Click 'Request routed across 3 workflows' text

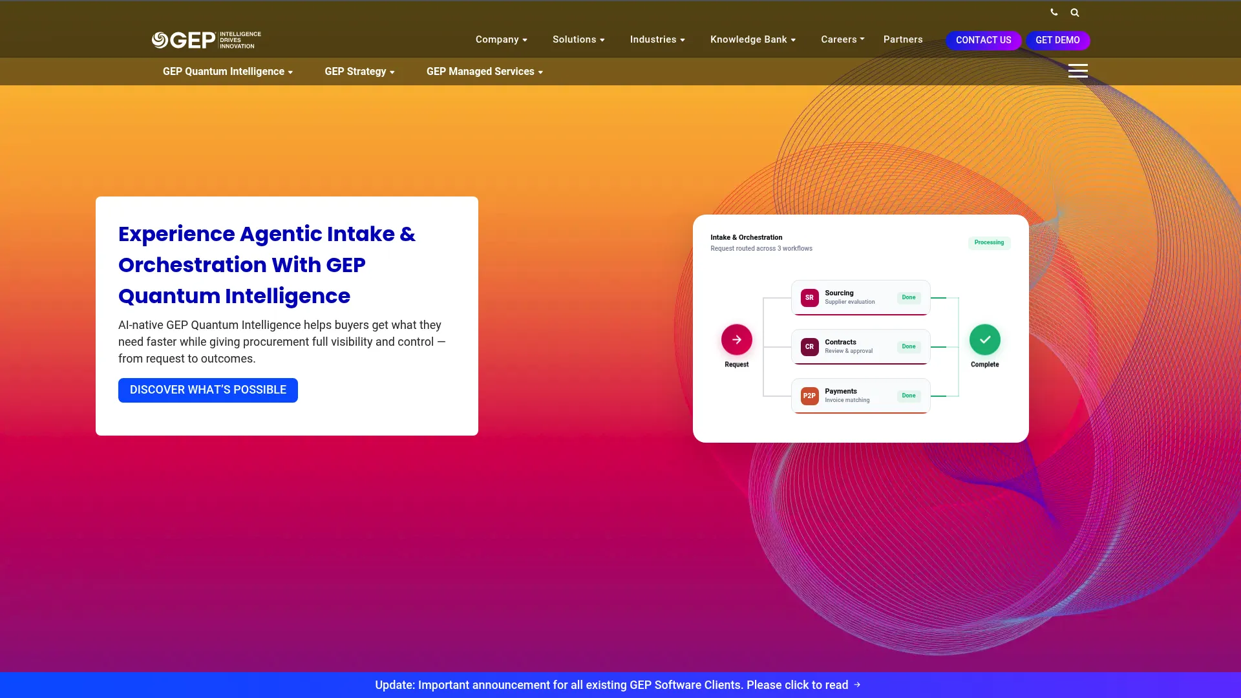point(761,249)
